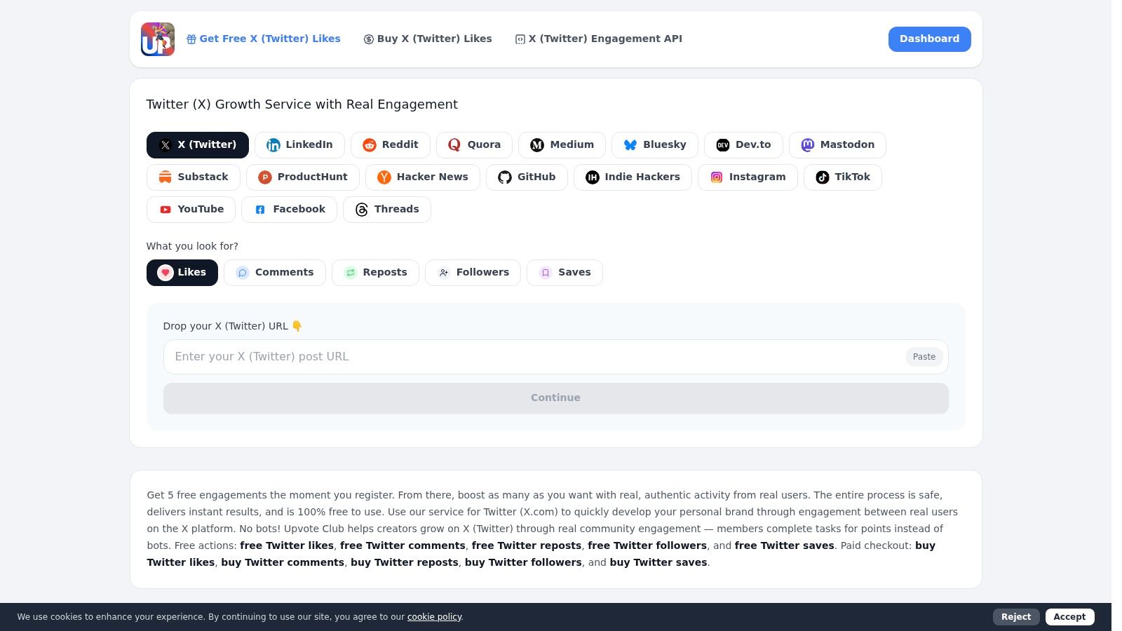Click 'Drop your X (Twitter) URL' label
The image size is (1122, 631).
[233, 326]
